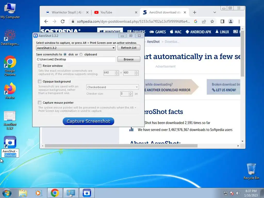
Task: Increase the 480 height spinner
Action: coord(136,72)
